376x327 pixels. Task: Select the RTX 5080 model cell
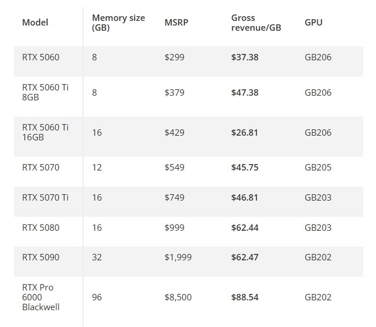tap(41, 228)
